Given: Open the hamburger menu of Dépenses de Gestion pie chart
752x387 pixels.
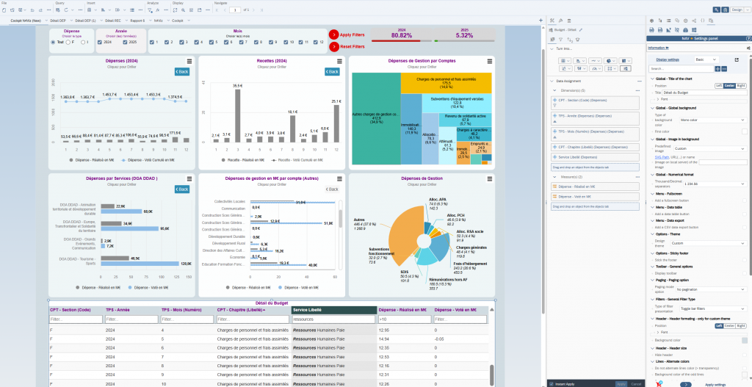Looking at the screenshot, I should (x=490, y=179).
